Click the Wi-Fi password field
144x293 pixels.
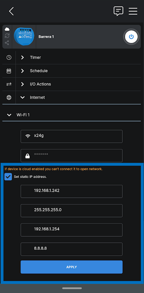point(72,156)
